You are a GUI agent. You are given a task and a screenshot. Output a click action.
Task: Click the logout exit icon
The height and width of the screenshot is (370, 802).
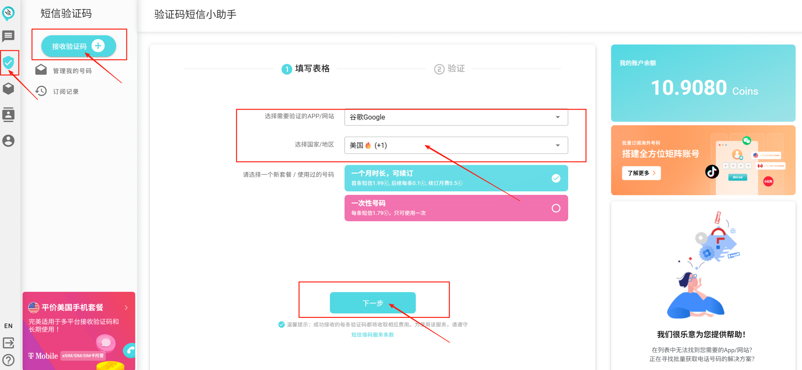click(8, 343)
